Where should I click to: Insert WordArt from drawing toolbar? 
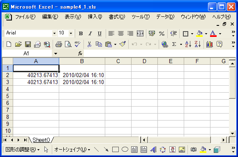tap(153, 150)
